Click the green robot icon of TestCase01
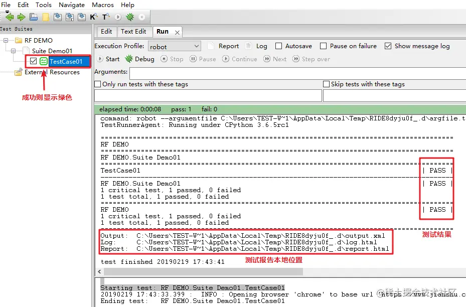466x307 pixels. tap(44, 61)
